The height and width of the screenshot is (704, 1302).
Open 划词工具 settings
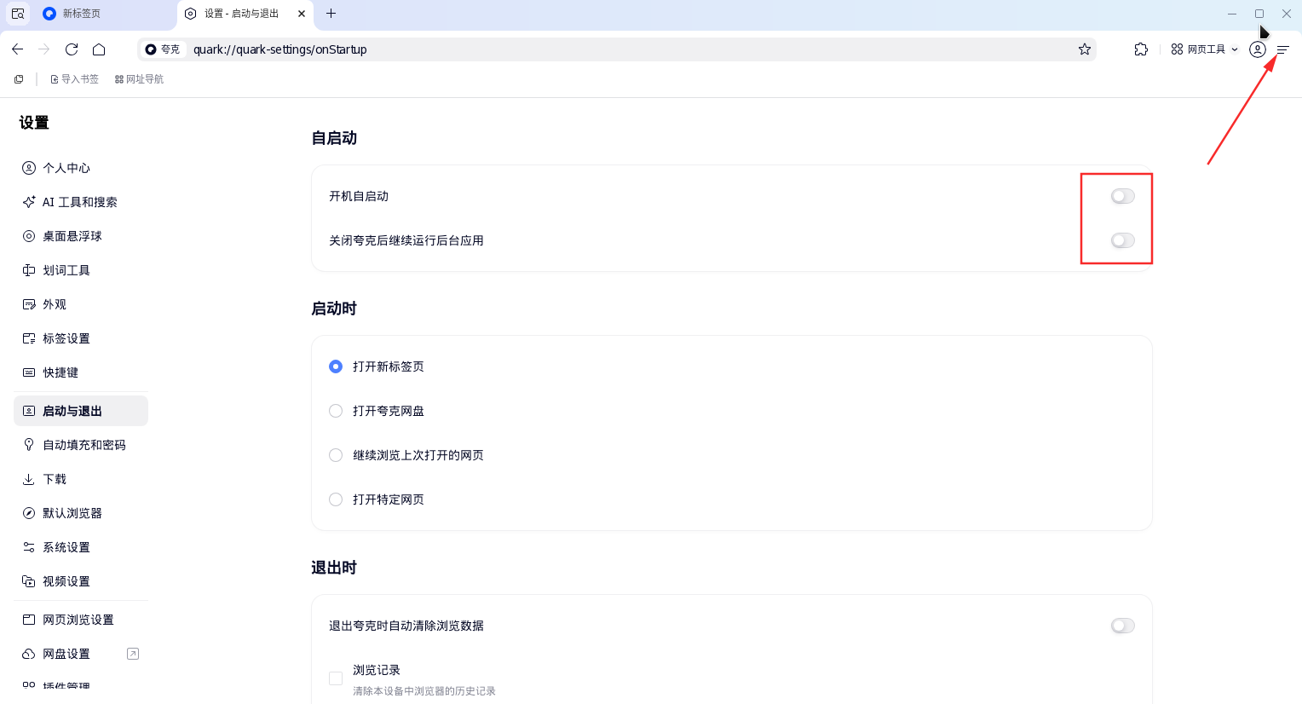[81, 270]
